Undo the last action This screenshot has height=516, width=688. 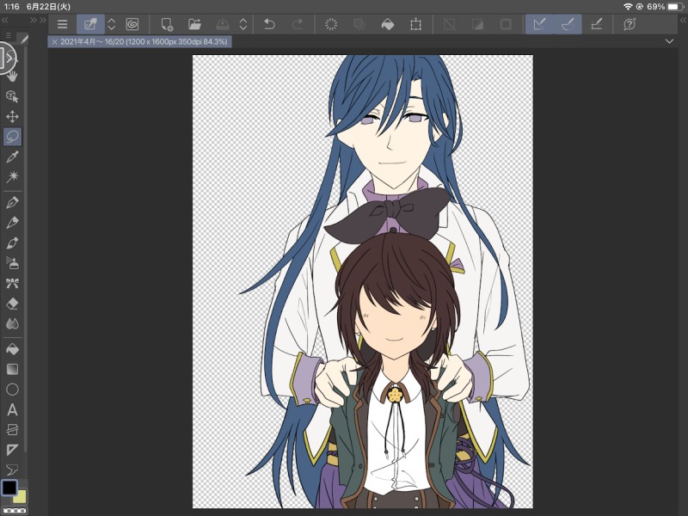click(x=269, y=24)
